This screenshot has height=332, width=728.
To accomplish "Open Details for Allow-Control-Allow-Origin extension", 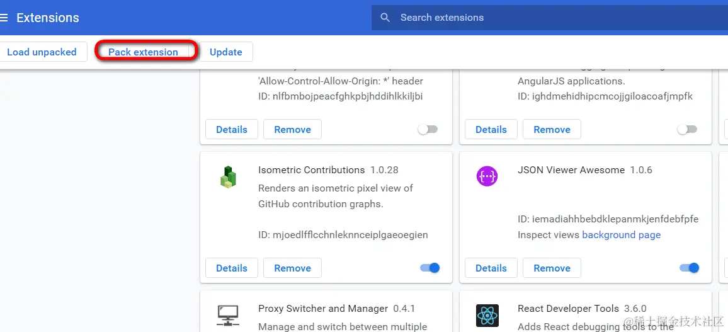I will click(232, 130).
